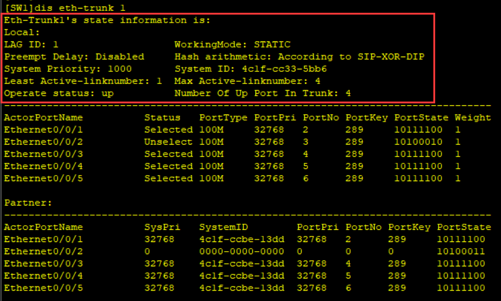The image size is (501, 301).
Task: Click 'Hash arithmetic: According to SIP-XOR-DIP'
Action: pos(299,57)
